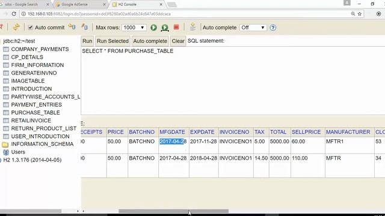Toggle the Auto commit checkbox
The width and height of the screenshot is (385, 216).
pos(31,28)
